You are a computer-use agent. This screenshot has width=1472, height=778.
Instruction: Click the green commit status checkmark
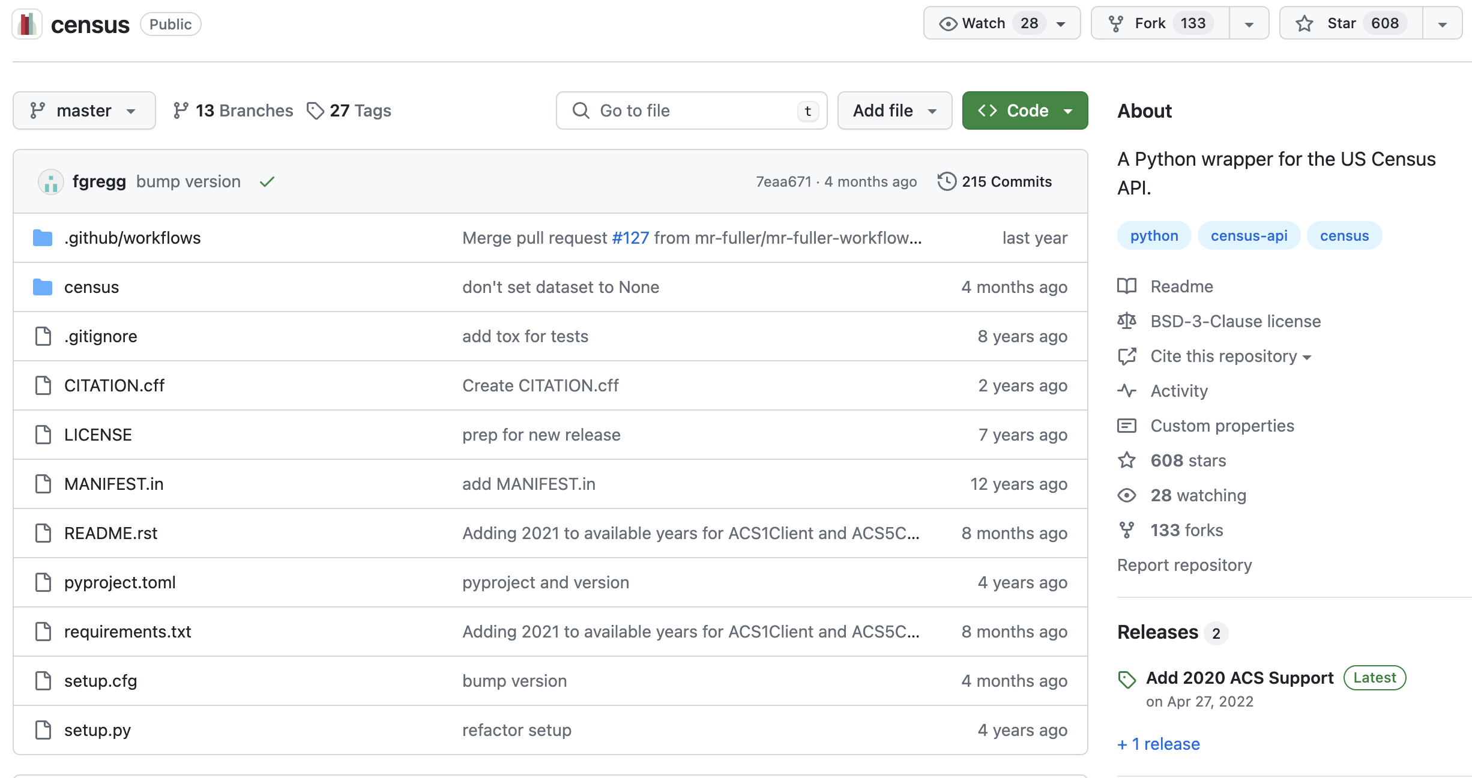click(267, 181)
